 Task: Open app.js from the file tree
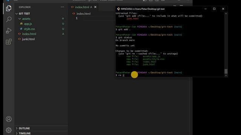(x=28, y=24)
